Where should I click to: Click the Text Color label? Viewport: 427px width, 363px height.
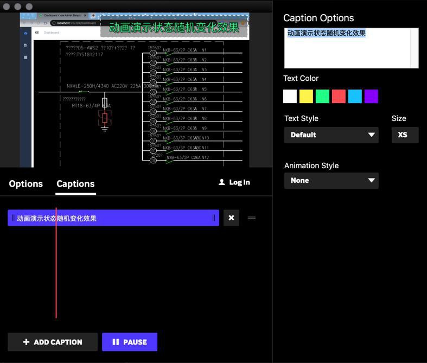tap(301, 79)
